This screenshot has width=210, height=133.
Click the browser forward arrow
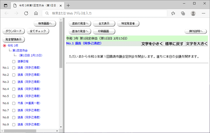pos(16,13)
